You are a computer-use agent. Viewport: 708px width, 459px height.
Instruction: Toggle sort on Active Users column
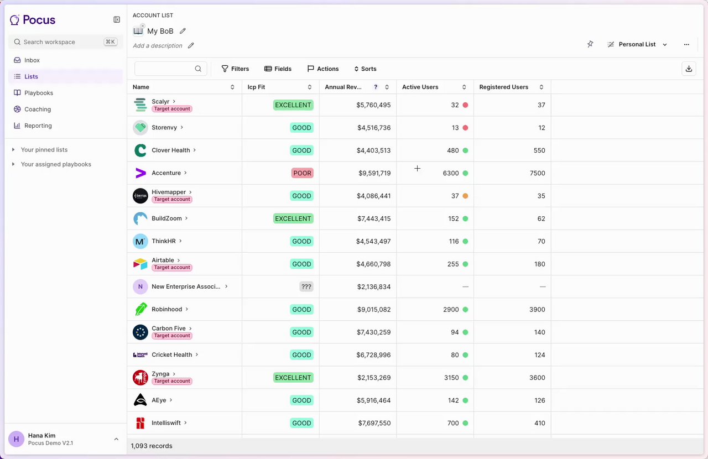(x=464, y=87)
